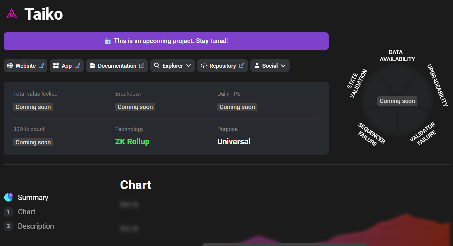Click Coming soon badge under Breakdown
The image size is (453, 246).
click(x=135, y=107)
